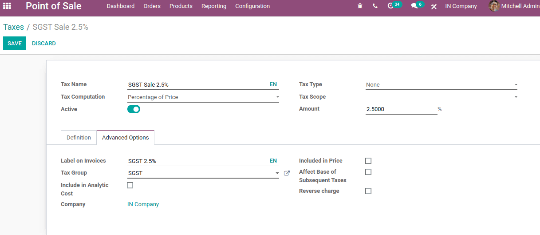
Task: Click the Reverse charge label
Action: point(319,191)
